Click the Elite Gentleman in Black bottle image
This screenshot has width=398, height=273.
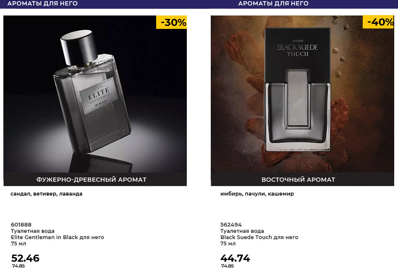click(95, 94)
